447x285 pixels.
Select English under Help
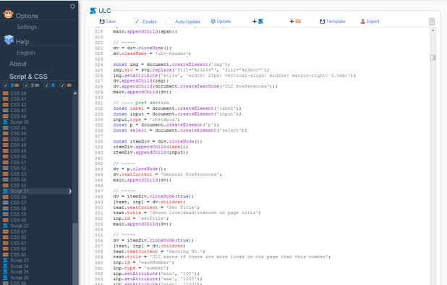pos(25,53)
